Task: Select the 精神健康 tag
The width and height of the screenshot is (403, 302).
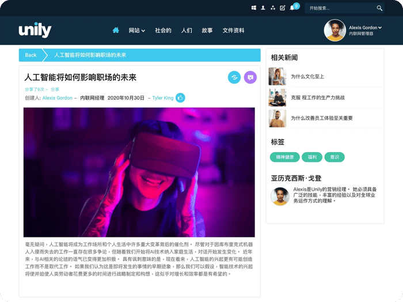Action: coord(284,157)
